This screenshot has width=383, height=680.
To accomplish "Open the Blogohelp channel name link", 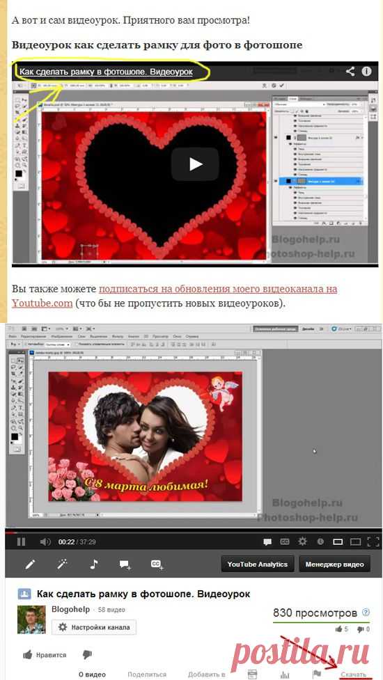I will [71, 609].
